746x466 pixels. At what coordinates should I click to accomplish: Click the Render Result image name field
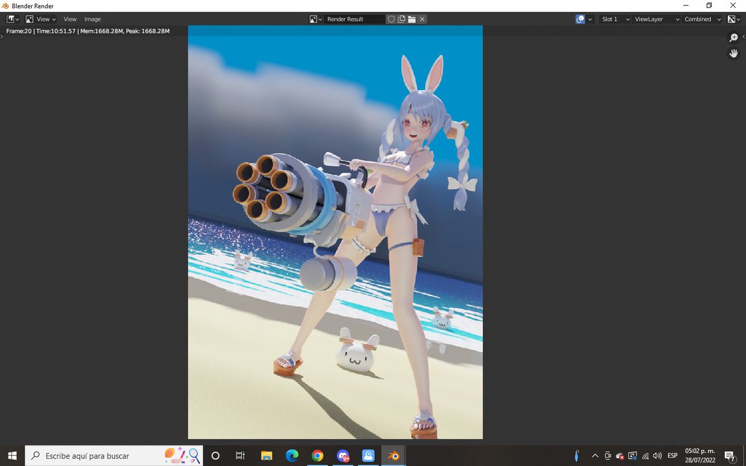click(x=356, y=19)
